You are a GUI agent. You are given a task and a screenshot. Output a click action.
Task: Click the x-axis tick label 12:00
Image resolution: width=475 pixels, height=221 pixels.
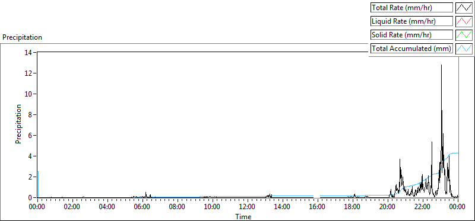[248, 207]
